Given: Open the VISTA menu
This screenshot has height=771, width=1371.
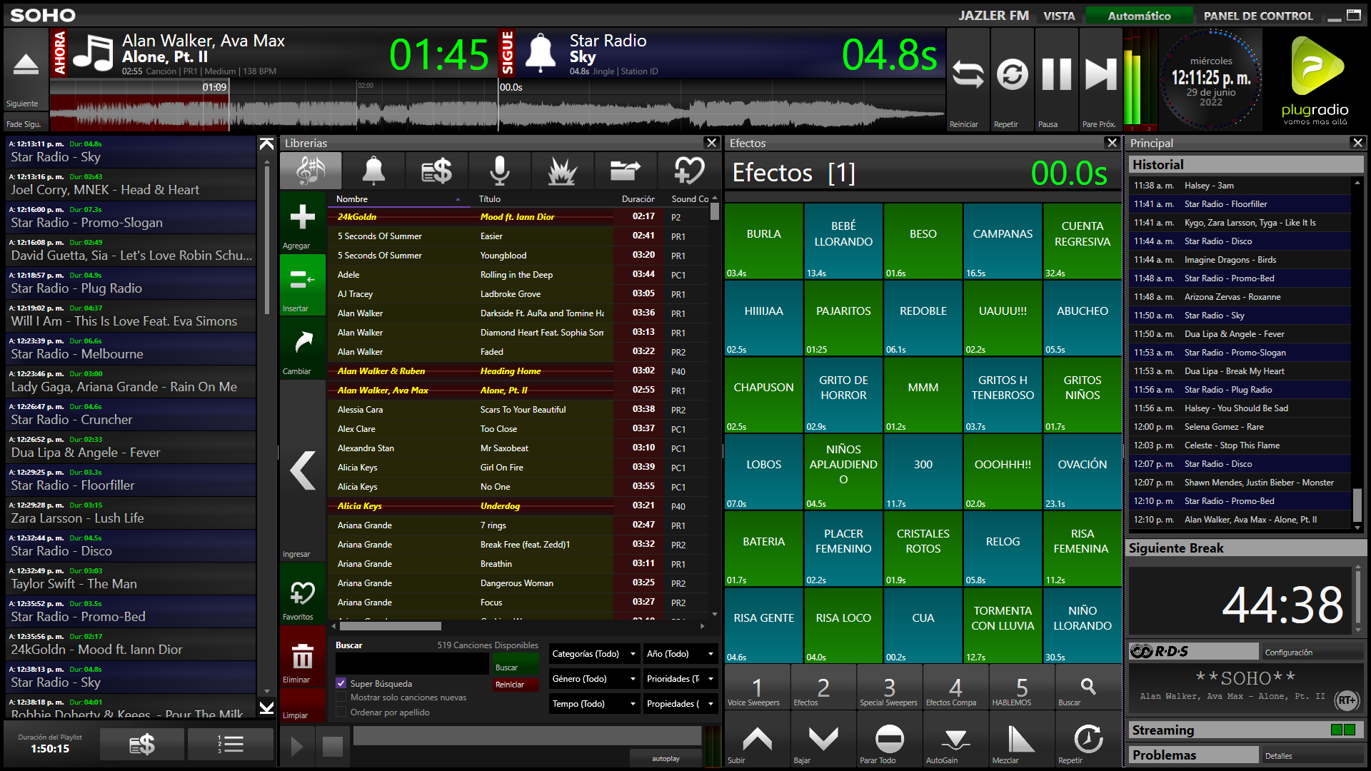Looking at the screenshot, I should [1058, 16].
